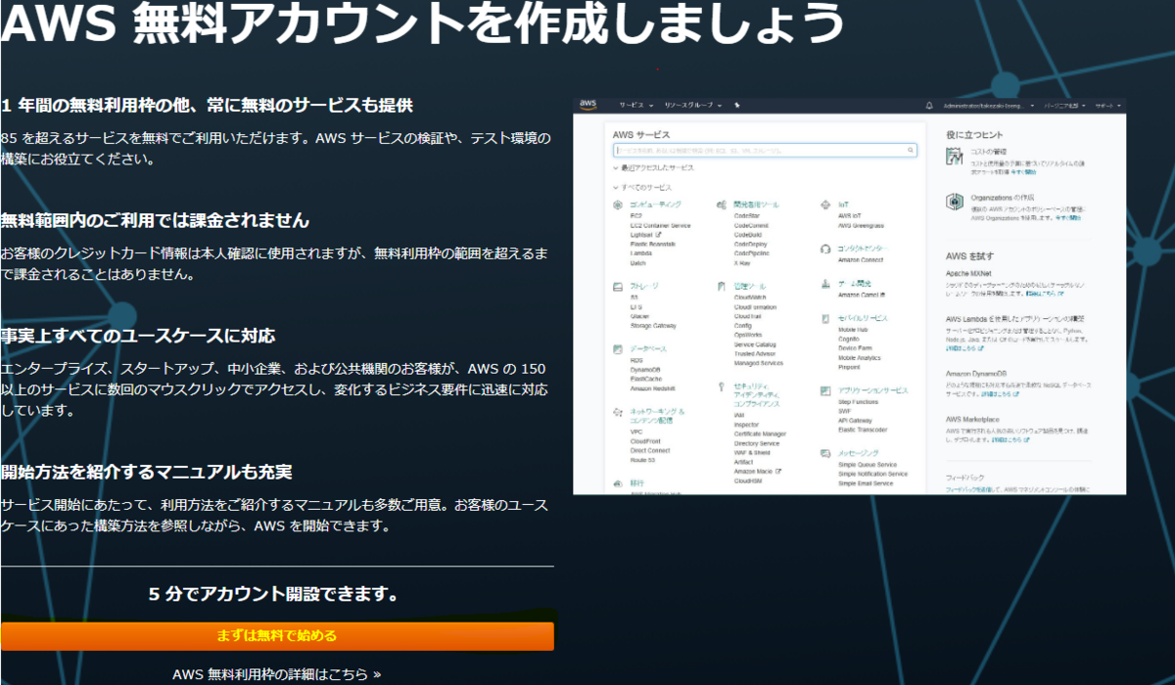Select DynamoDB under データベース

point(645,370)
